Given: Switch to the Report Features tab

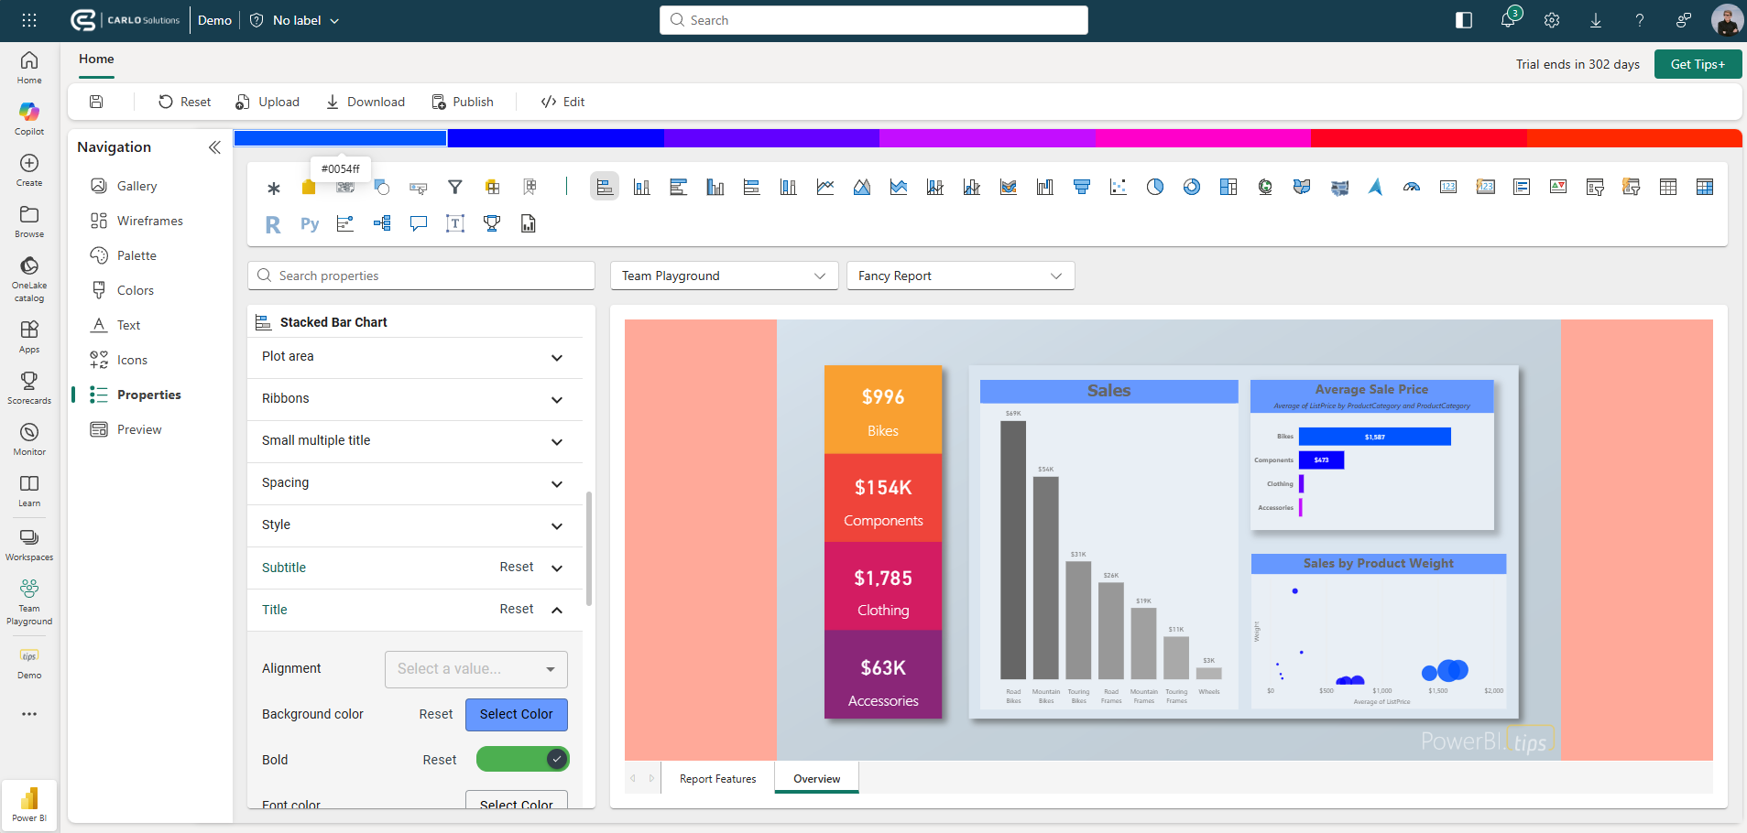Looking at the screenshot, I should click(x=716, y=778).
